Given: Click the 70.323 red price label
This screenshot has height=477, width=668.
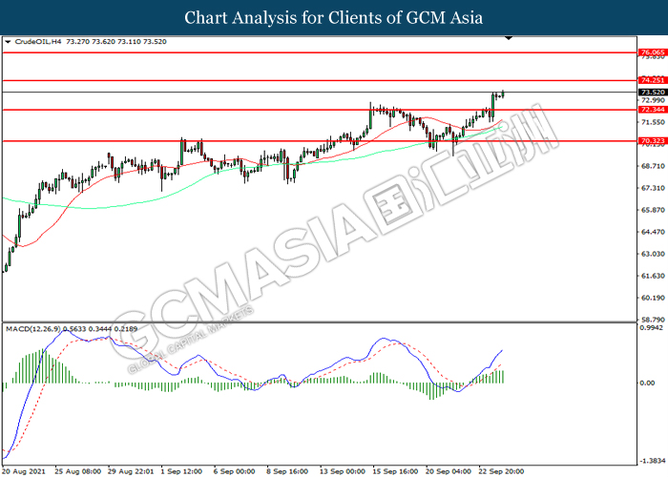Looking at the screenshot, I should click(652, 141).
